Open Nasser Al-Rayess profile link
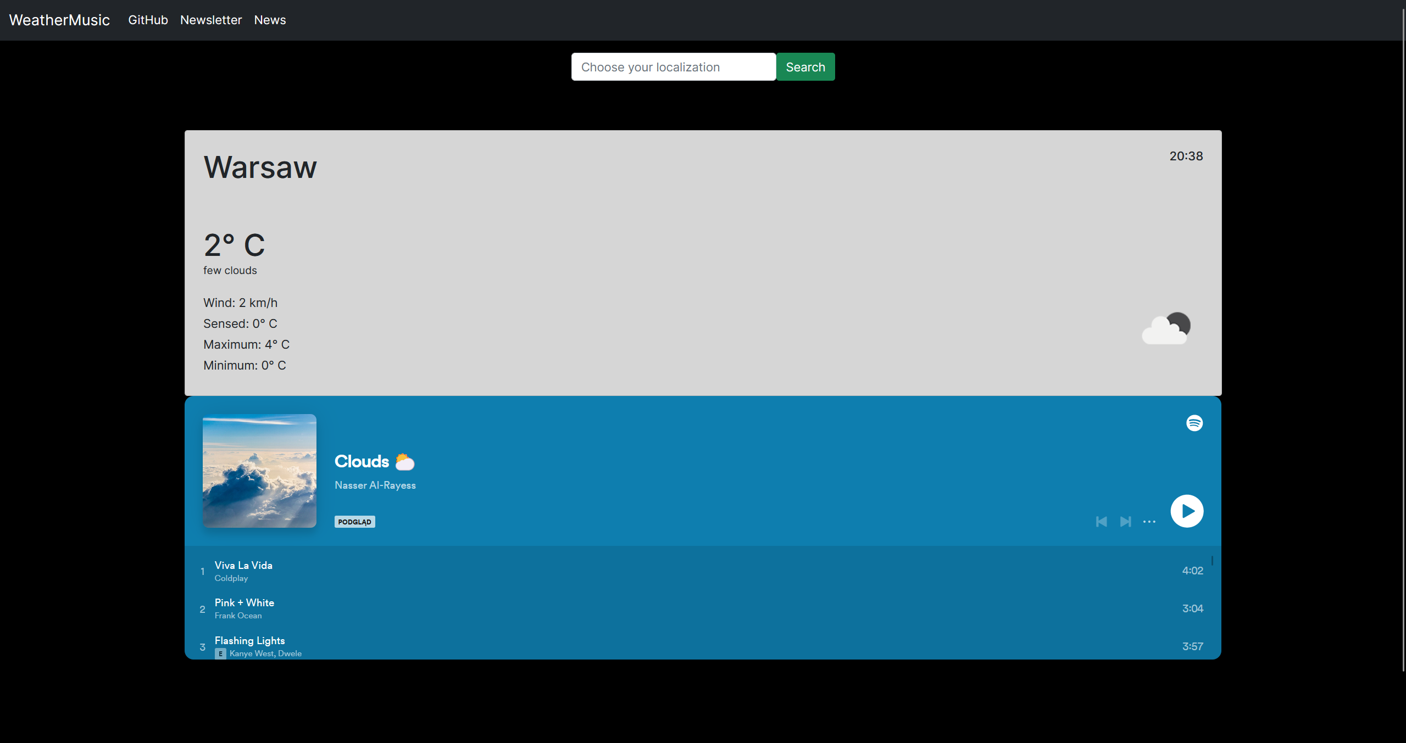Image resolution: width=1406 pixels, height=743 pixels. click(375, 485)
